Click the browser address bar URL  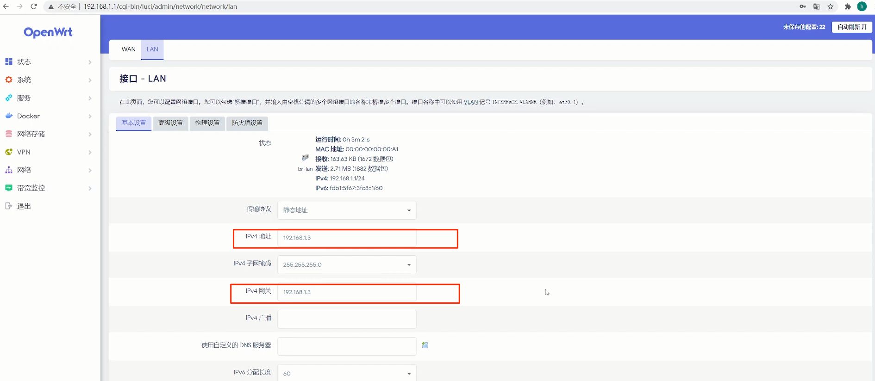160,6
